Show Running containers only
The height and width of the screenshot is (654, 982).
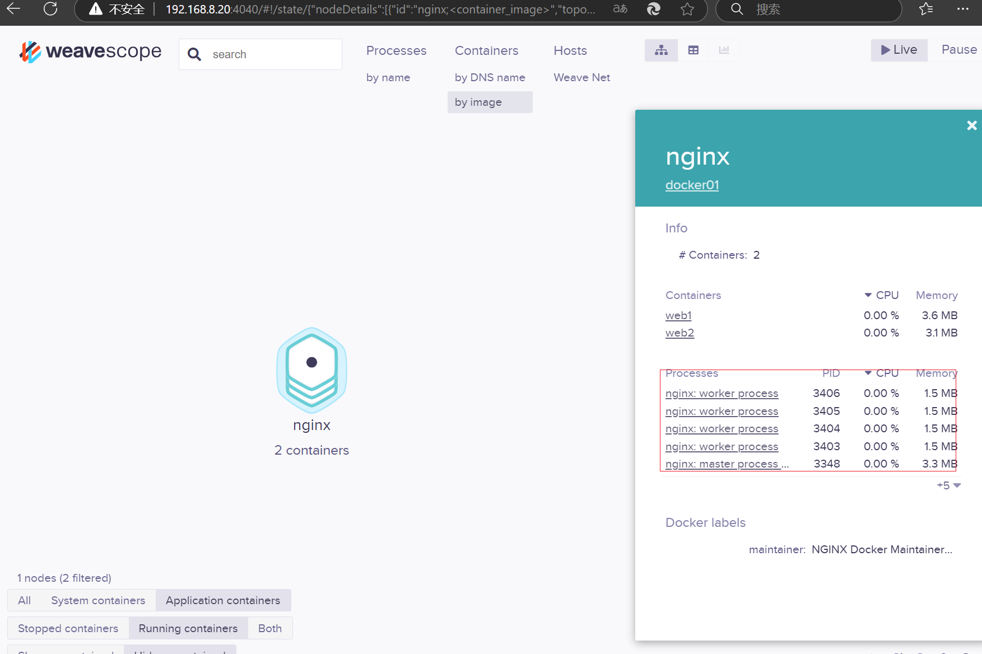pos(188,628)
